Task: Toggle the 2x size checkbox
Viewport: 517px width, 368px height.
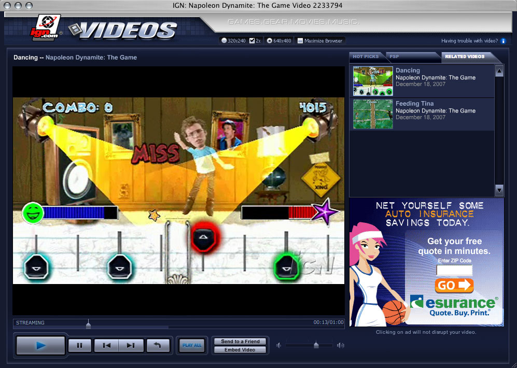Action: click(252, 41)
